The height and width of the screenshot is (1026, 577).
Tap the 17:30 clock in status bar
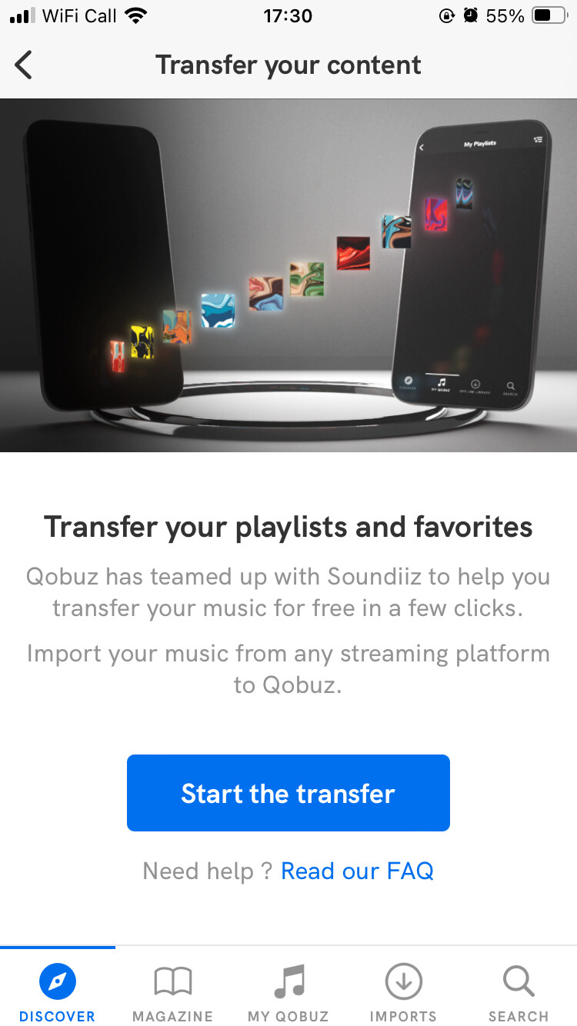(288, 15)
